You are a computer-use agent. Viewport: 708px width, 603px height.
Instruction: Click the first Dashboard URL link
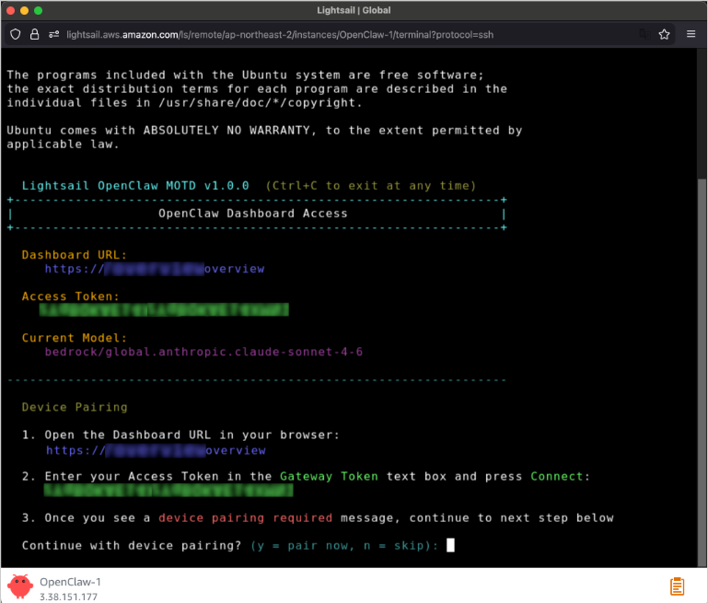click(155, 269)
